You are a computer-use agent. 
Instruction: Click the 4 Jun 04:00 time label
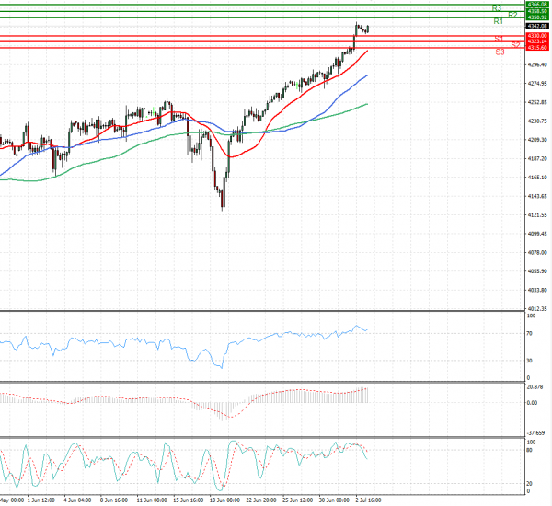pos(77,500)
